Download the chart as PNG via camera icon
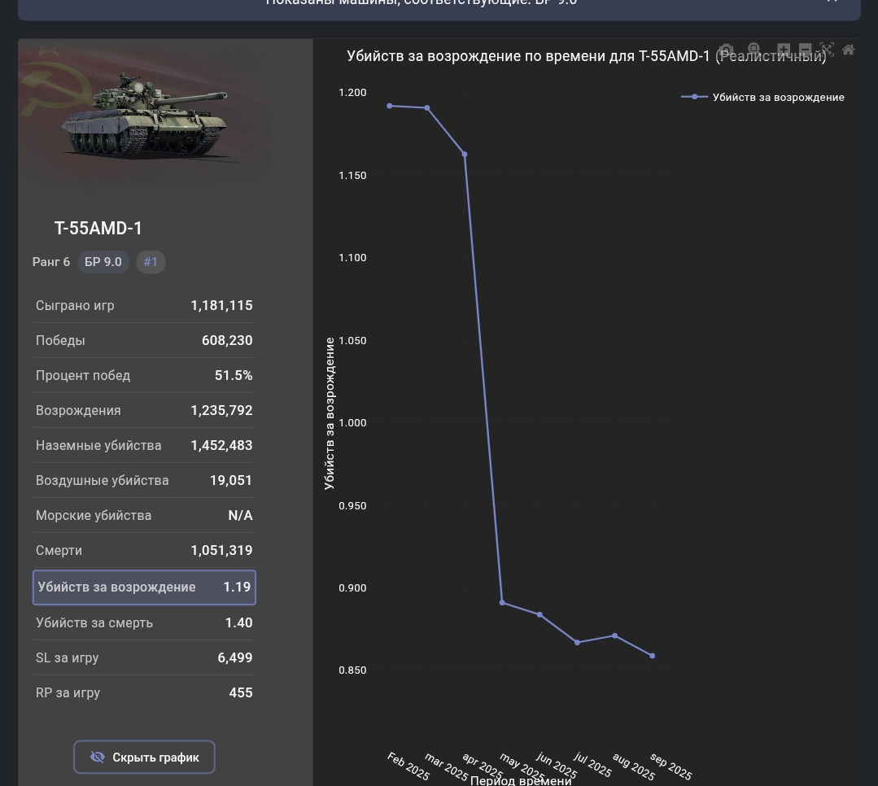 [x=726, y=50]
